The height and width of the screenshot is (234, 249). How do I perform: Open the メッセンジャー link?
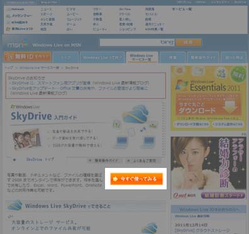(19, 16)
